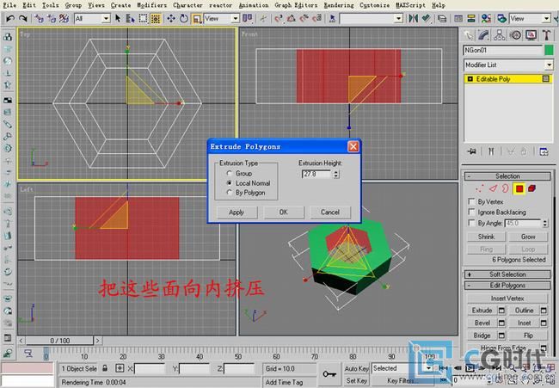Click Configure Modifier Sets icon
The image size is (559, 388).
point(544,151)
